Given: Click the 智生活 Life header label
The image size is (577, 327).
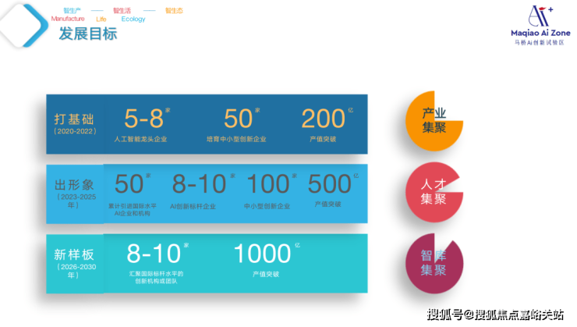Looking at the screenshot, I should [x=122, y=15].
